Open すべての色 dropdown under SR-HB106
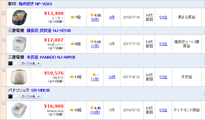205x120 pixels. coord(31,96)
